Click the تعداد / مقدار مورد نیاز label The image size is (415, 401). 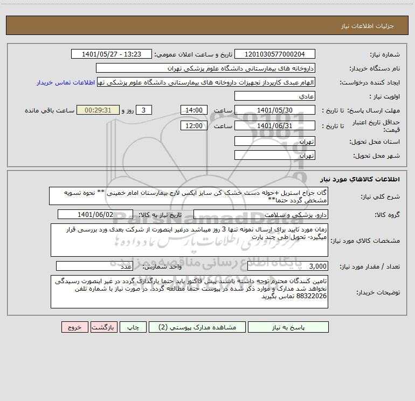(x=370, y=266)
